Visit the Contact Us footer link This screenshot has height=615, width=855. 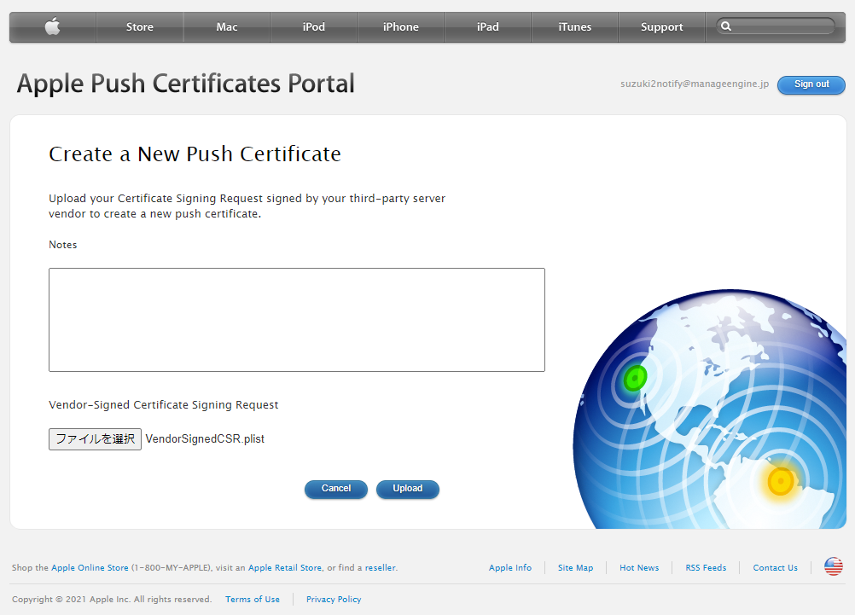775,568
